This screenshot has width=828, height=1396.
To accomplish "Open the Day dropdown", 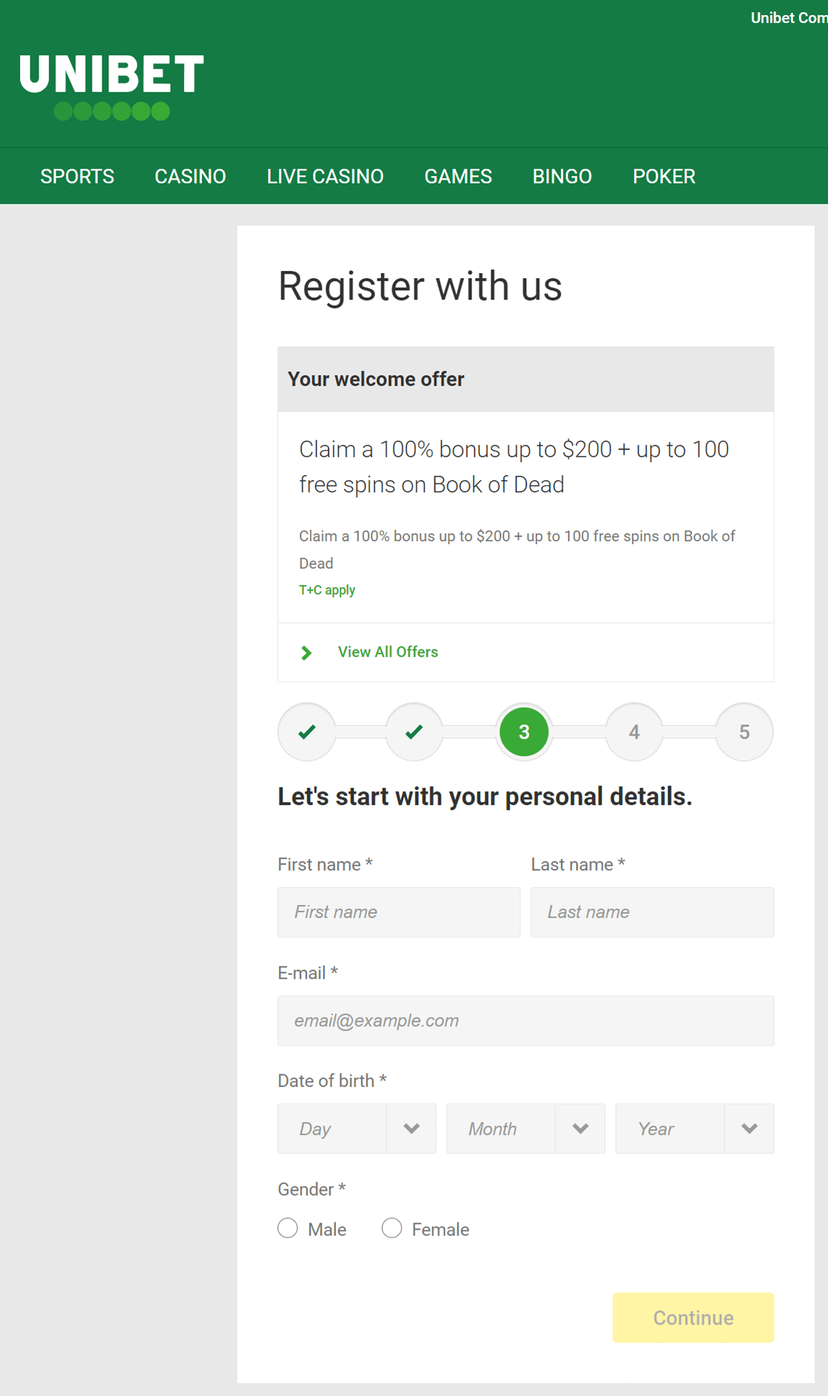I will point(357,1128).
